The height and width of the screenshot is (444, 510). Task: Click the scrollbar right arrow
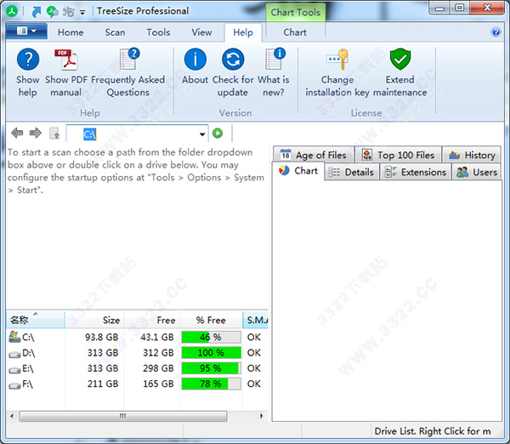point(261,416)
